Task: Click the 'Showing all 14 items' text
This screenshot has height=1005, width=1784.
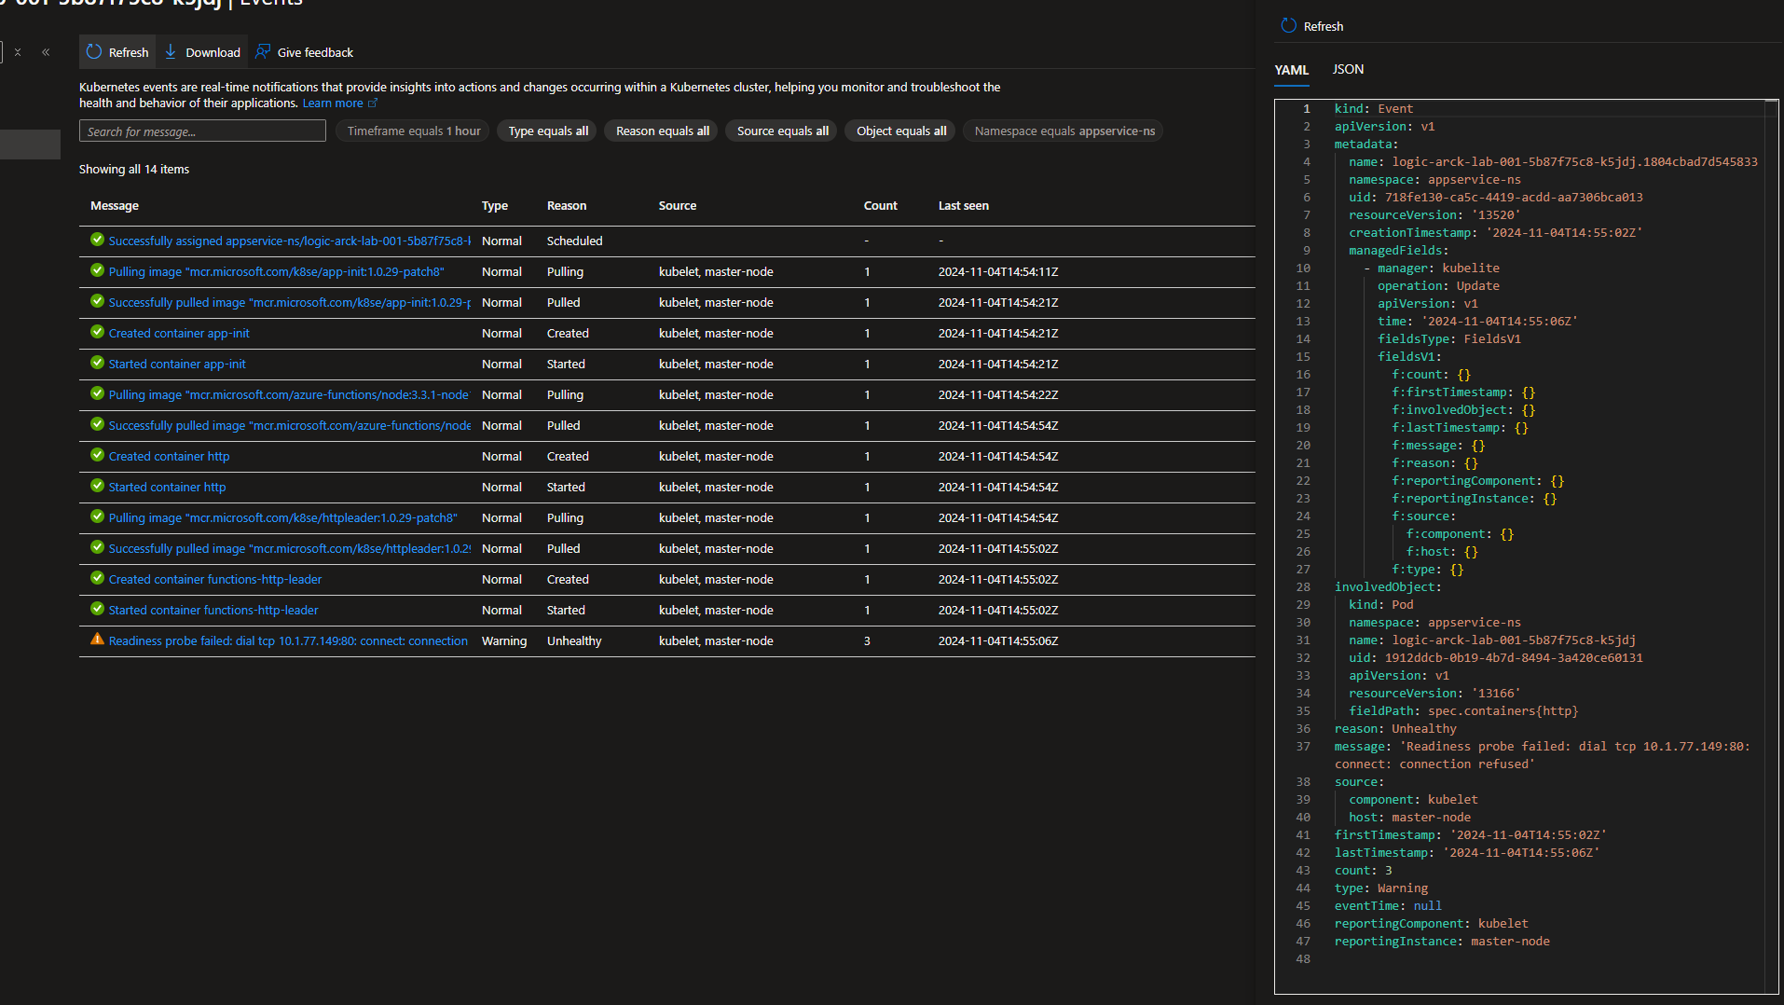Action: point(134,170)
